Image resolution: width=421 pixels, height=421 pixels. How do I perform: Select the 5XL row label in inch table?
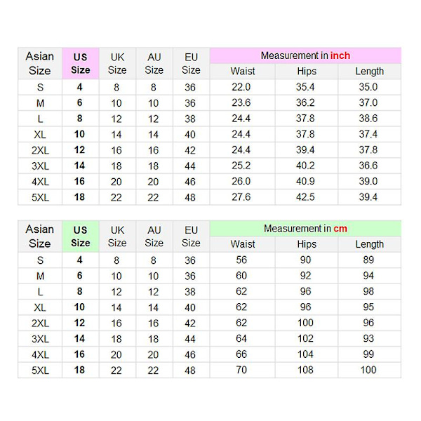coord(40,197)
